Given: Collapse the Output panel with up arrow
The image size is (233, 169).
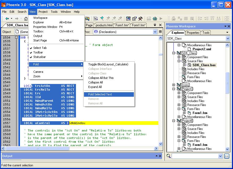Looking at the screenshot, I should 156,156.
